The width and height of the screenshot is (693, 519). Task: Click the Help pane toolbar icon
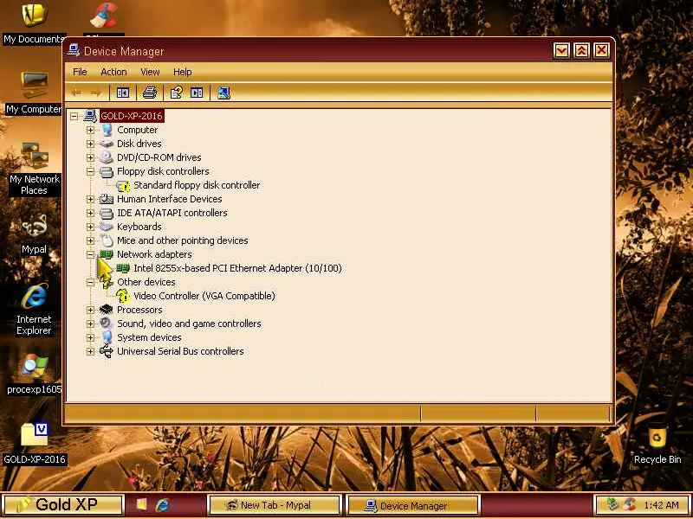coord(197,93)
